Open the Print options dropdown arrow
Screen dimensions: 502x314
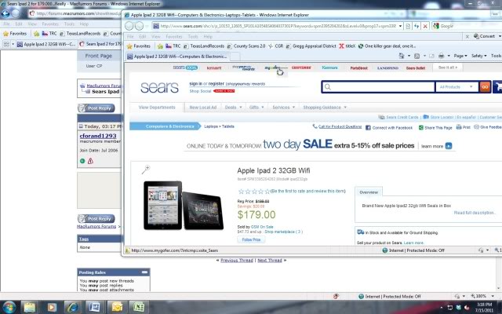coord(449,56)
